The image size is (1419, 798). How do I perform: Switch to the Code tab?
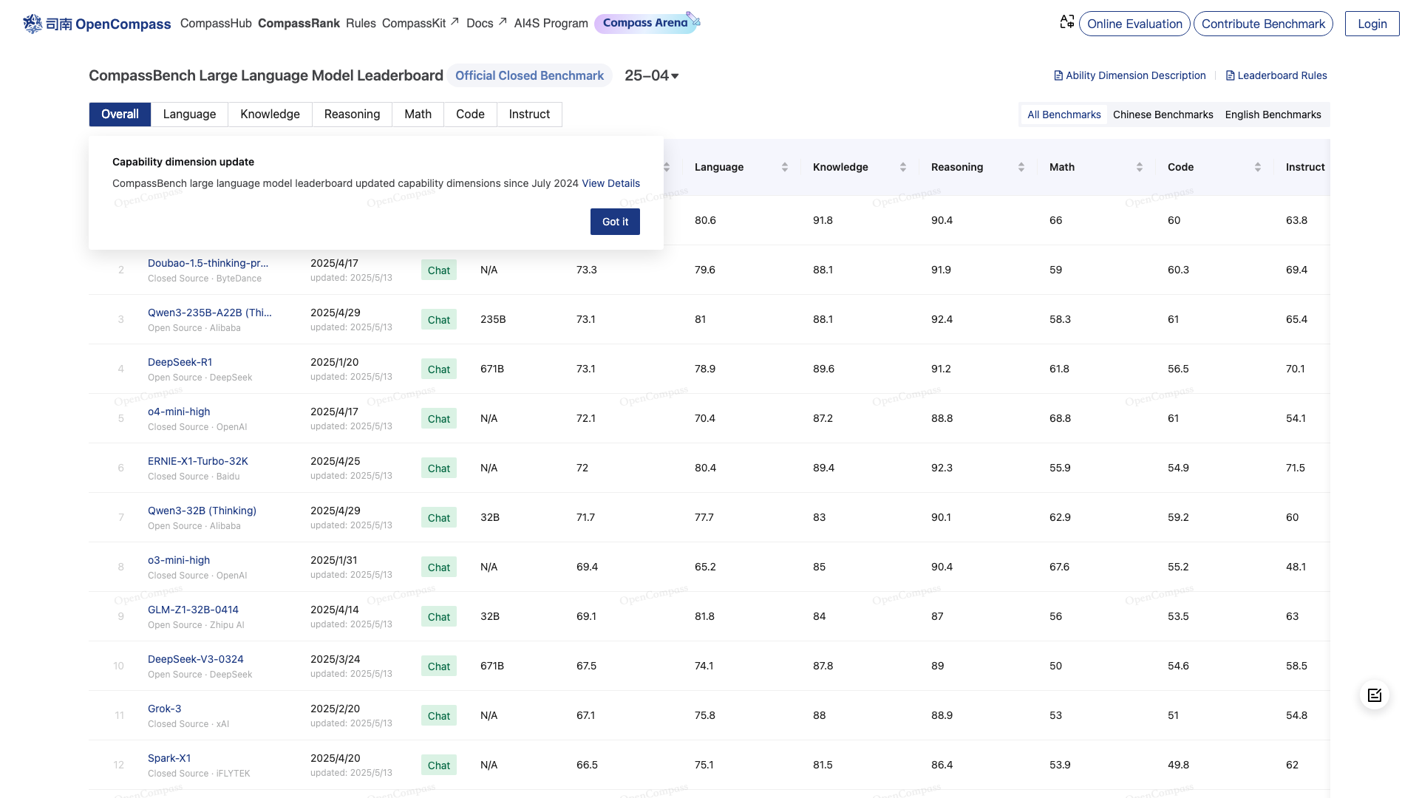[x=470, y=115]
